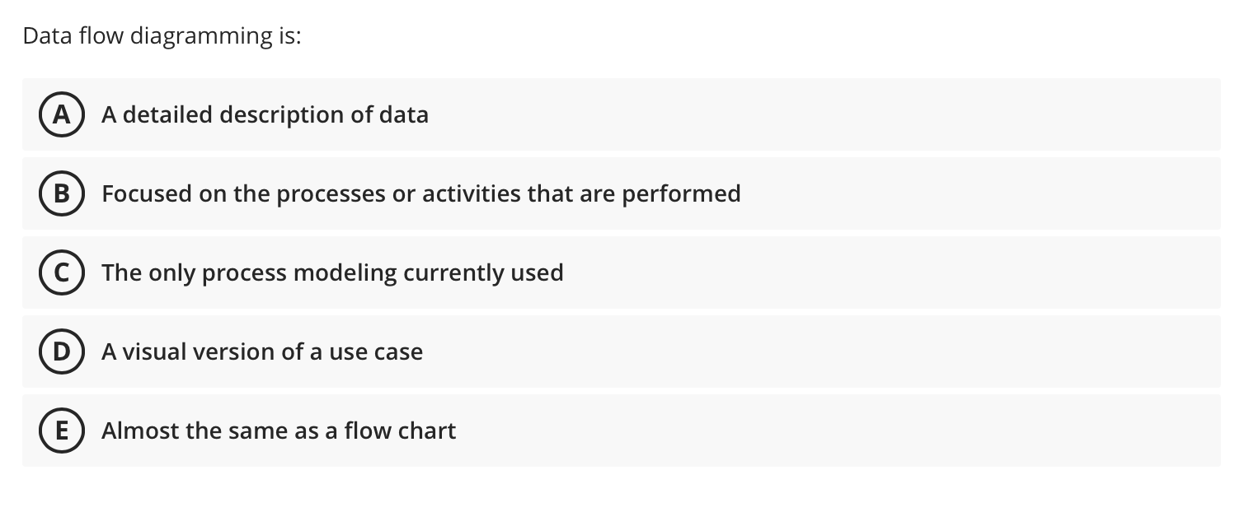Select the circled letter B icon
1254x512 pixels.
pos(62,193)
